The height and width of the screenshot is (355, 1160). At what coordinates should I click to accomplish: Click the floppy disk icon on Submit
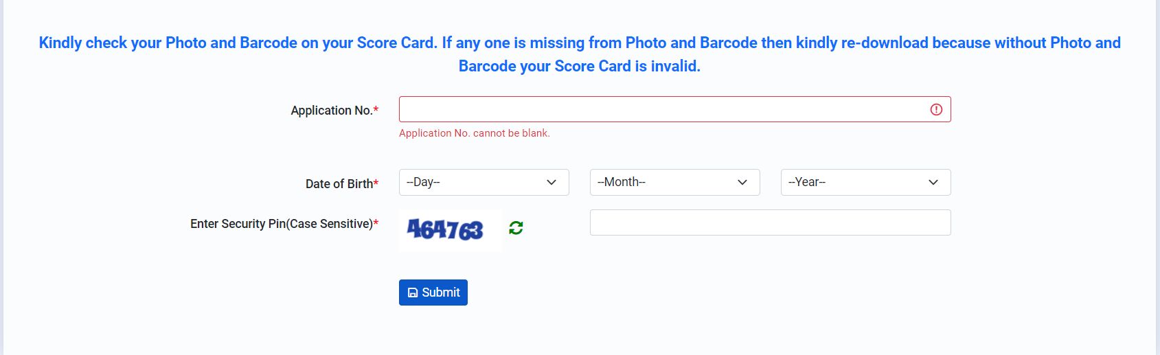click(413, 293)
